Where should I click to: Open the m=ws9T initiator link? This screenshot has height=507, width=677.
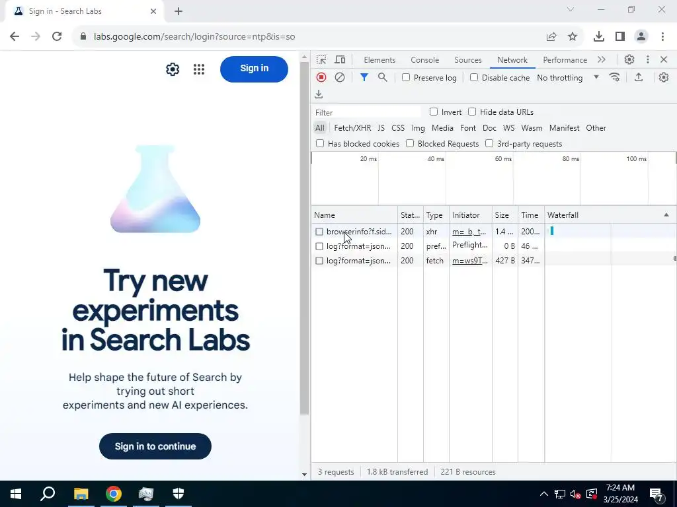(x=470, y=260)
